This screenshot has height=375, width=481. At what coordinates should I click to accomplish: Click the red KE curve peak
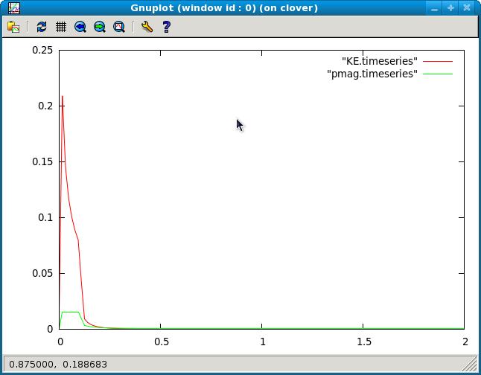[63, 97]
